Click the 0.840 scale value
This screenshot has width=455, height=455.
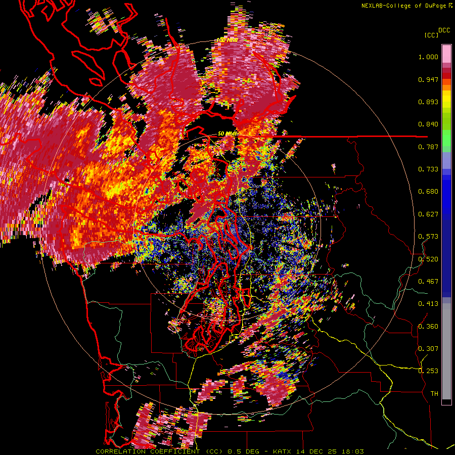pyautogui.click(x=428, y=124)
